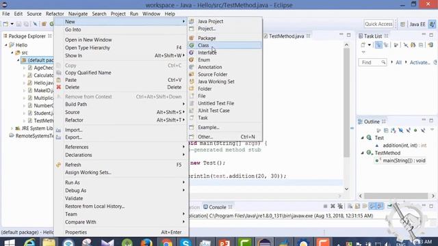Open the Window menu
This screenshot has height=246, width=438.
pos(151,14)
